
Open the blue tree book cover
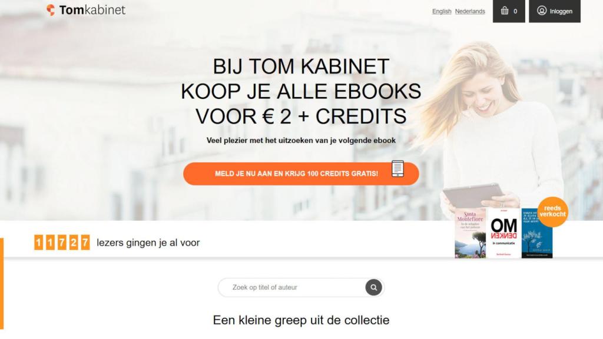[537, 233]
